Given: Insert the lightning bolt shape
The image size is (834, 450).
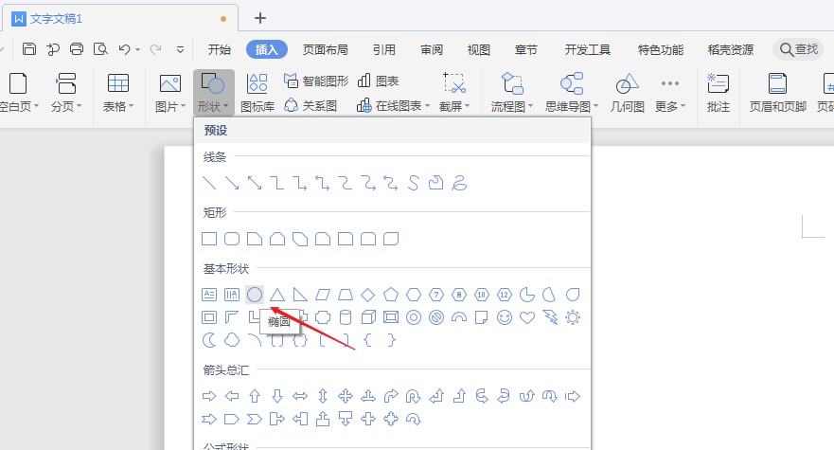Looking at the screenshot, I should [550, 317].
